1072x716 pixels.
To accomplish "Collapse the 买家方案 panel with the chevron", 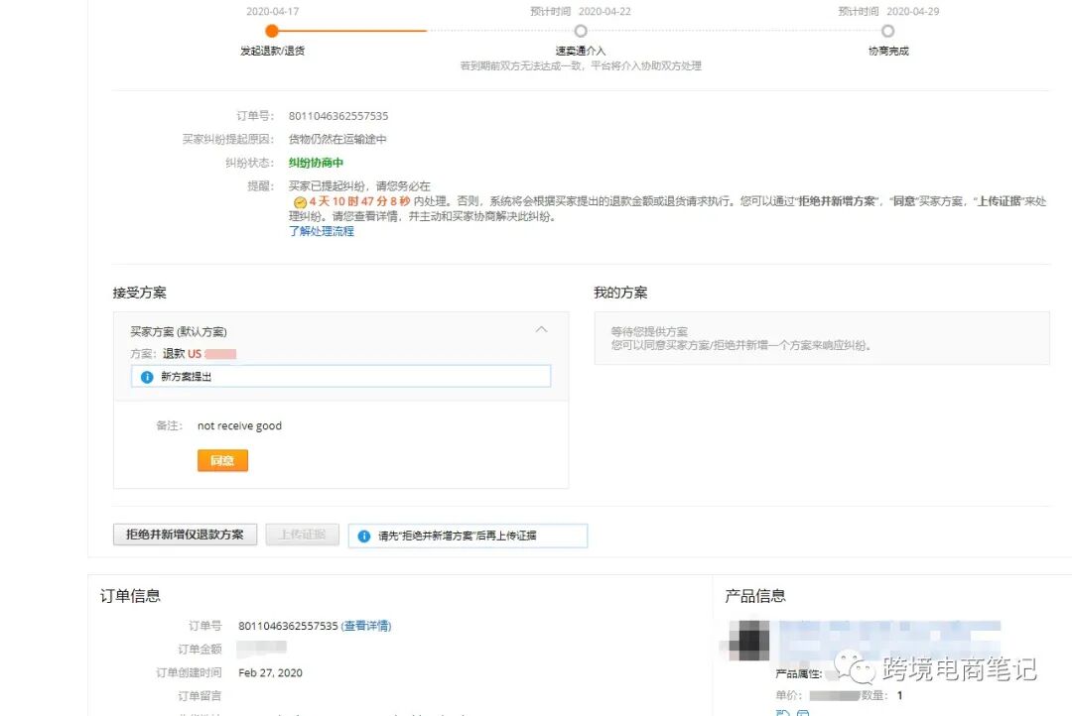I will (x=542, y=329).
